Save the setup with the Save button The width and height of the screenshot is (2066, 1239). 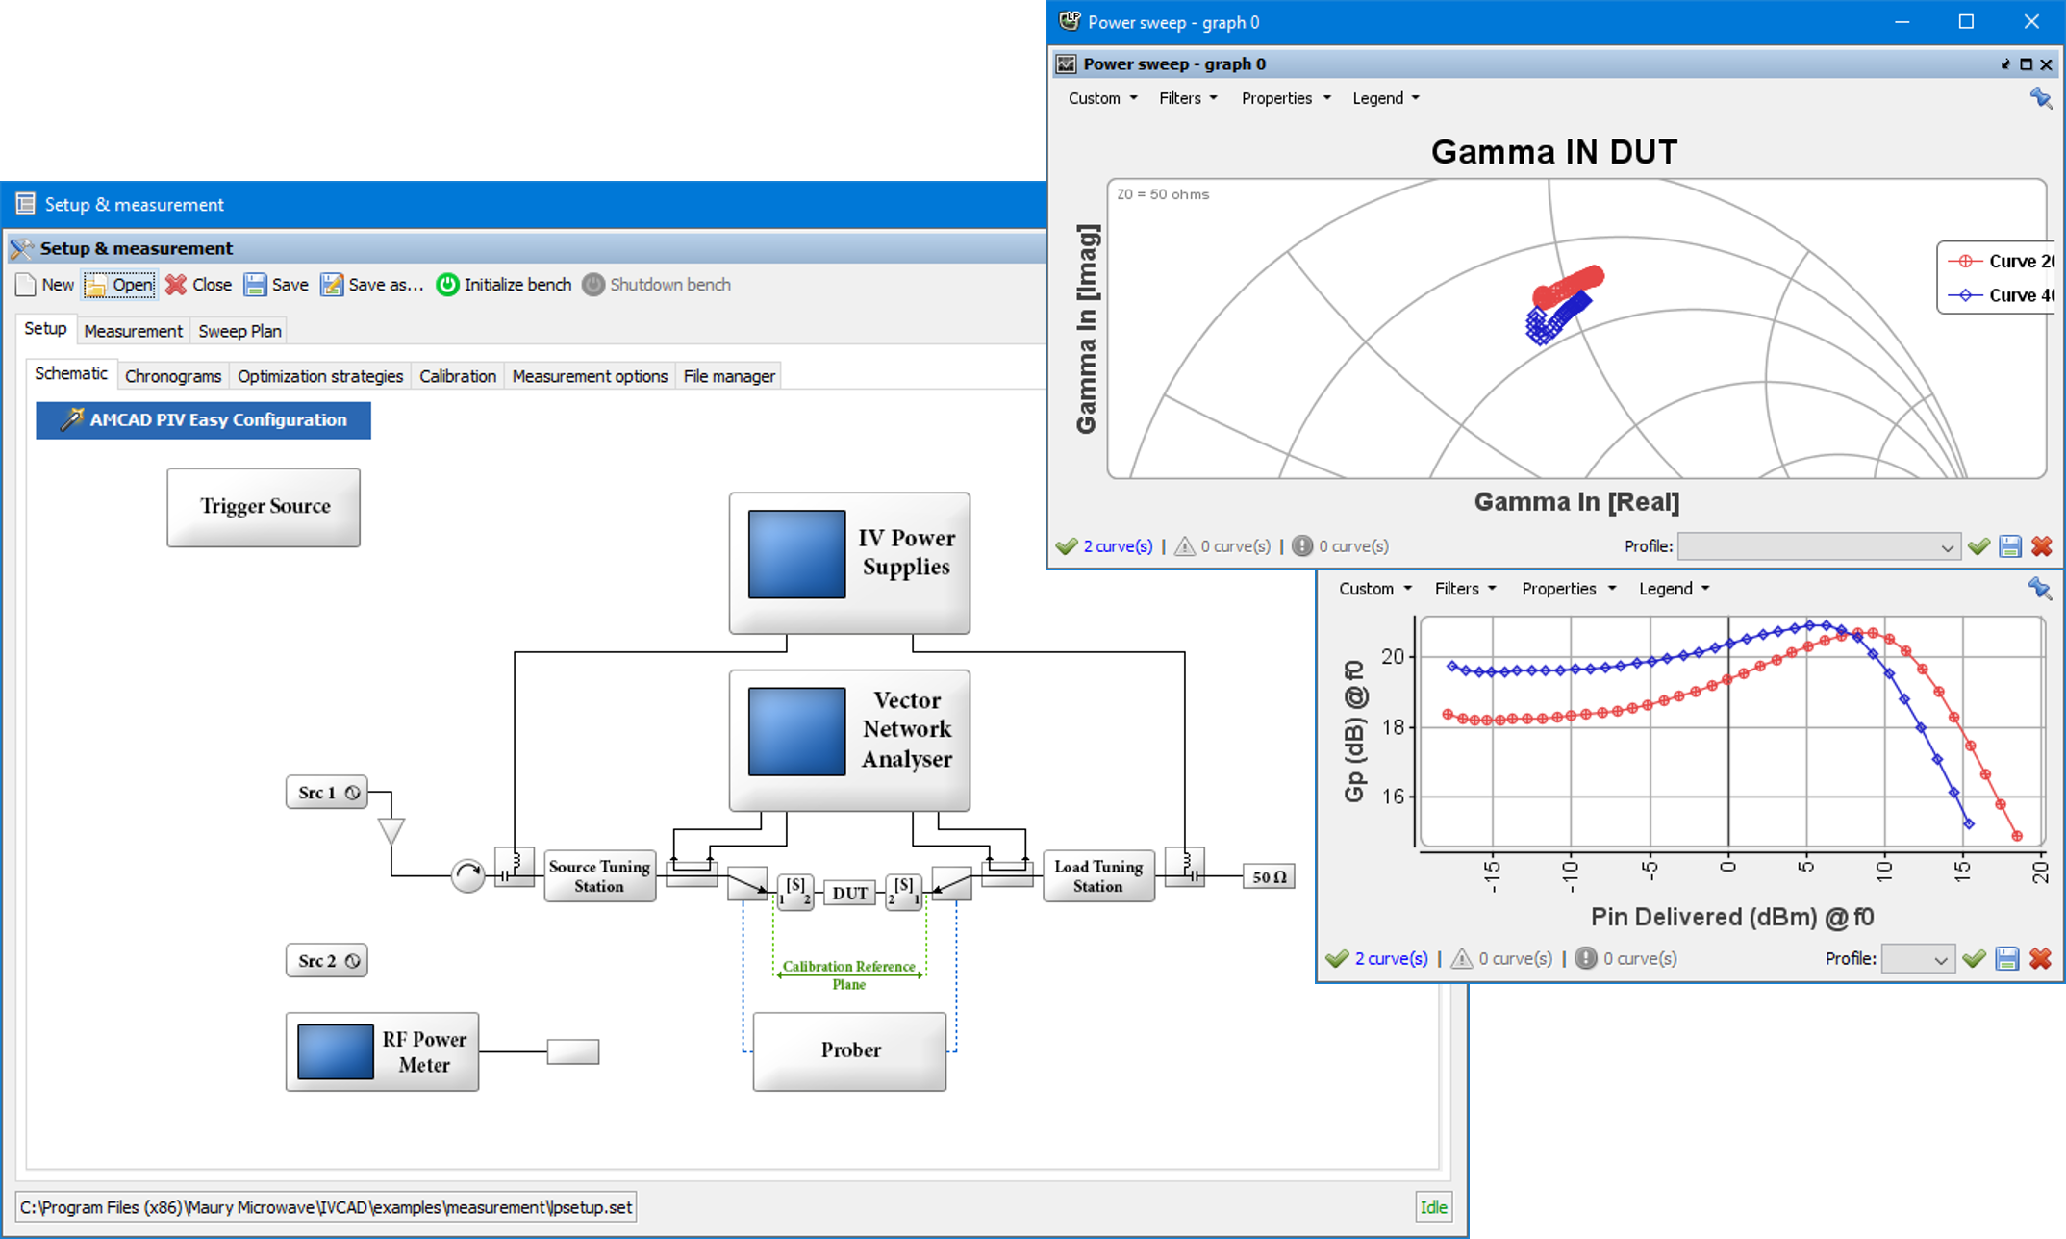276,285
